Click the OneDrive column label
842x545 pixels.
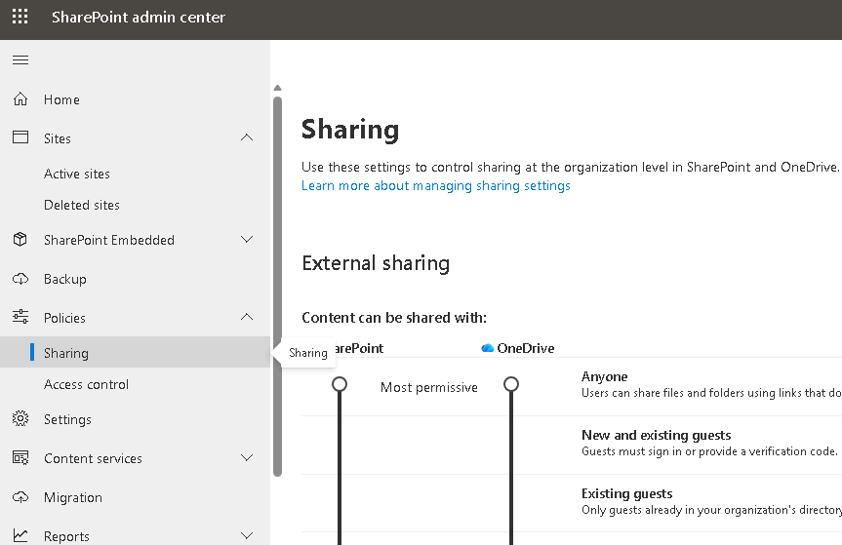coord(525,348)
